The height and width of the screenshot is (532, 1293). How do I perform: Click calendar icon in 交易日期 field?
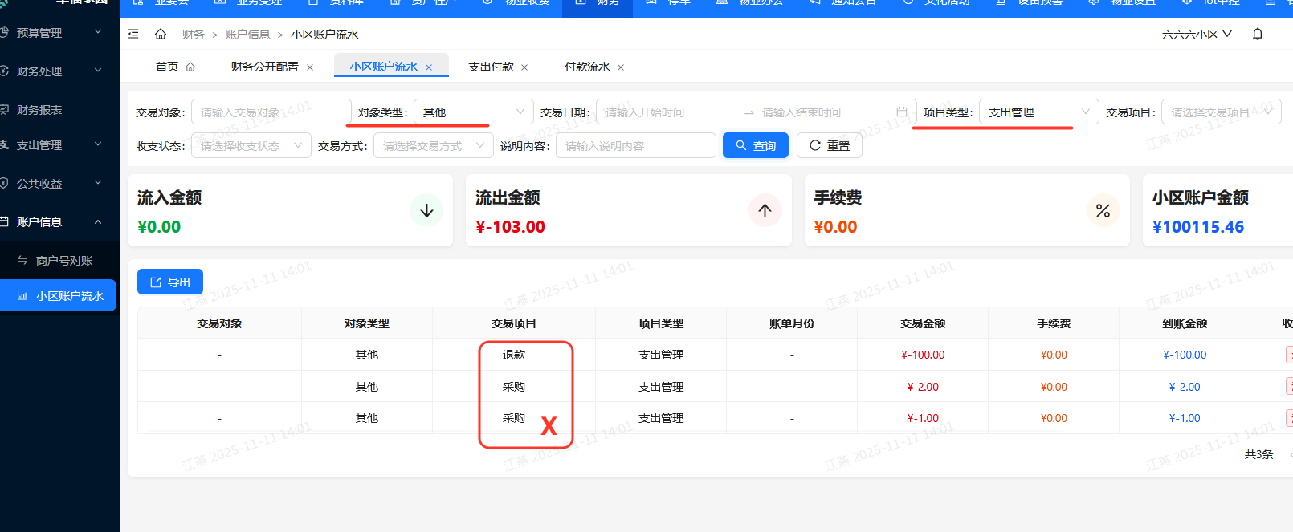(902, 112)
